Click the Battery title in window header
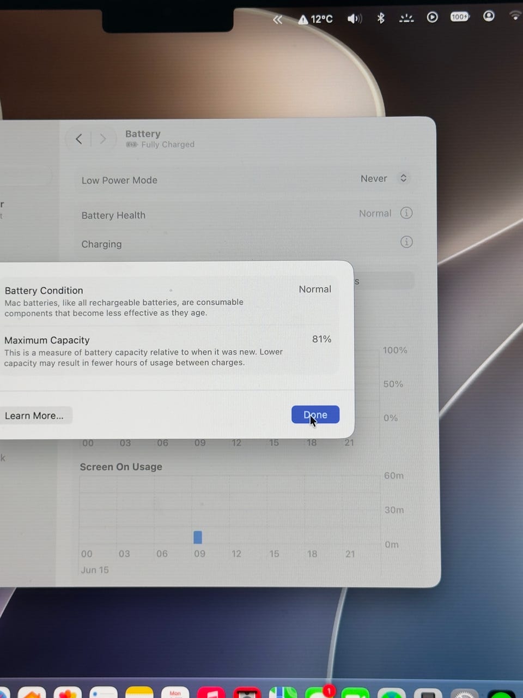 [x=143, y=134]
